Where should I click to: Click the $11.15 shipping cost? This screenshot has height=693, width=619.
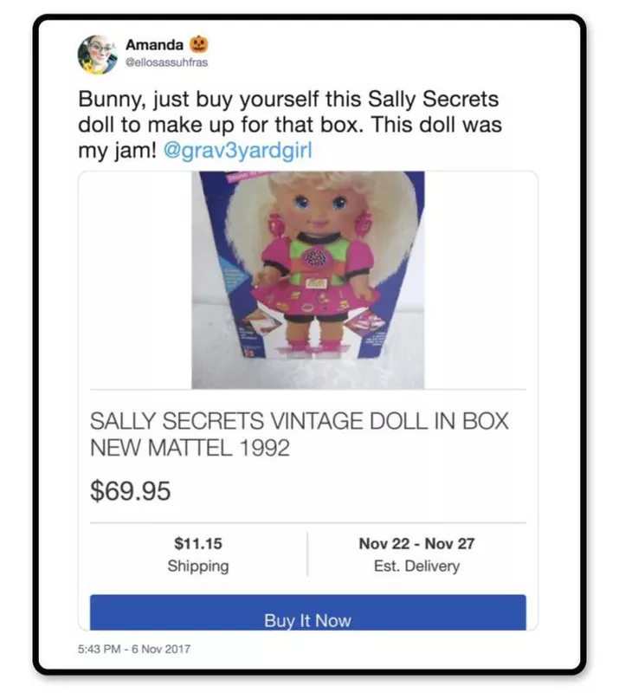[x=198, y=544]
